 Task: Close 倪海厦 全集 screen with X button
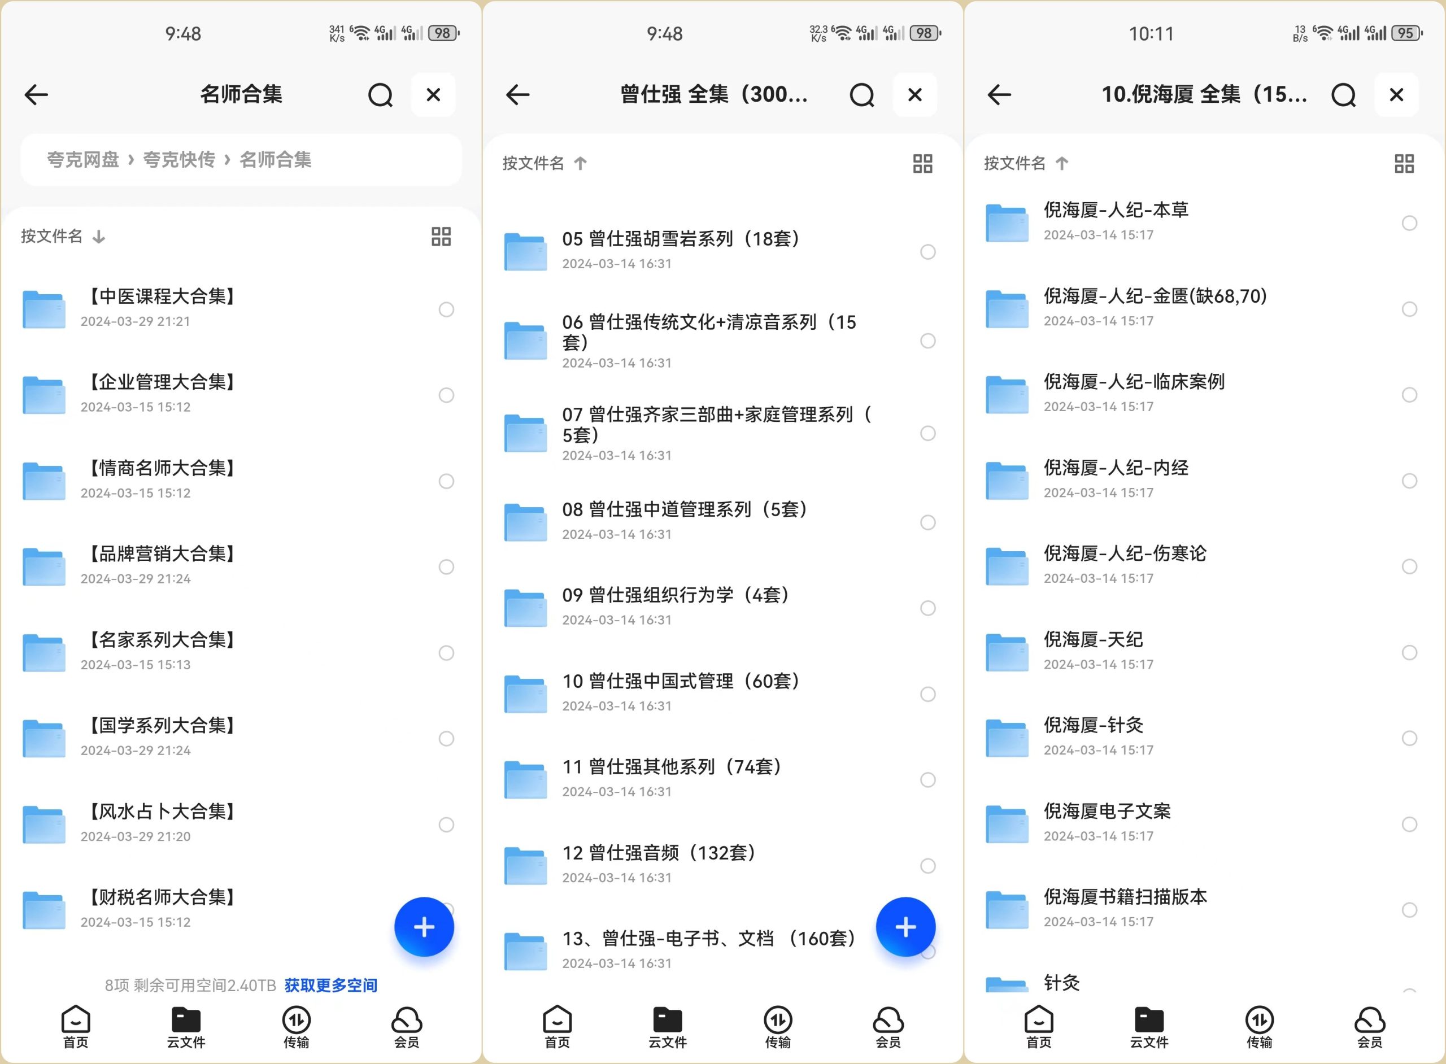(1396, 95)
